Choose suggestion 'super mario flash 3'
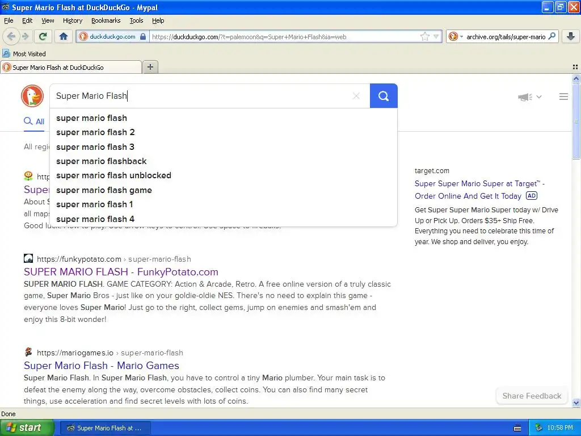Screen dimensions: 581x436 pos(224,147)
